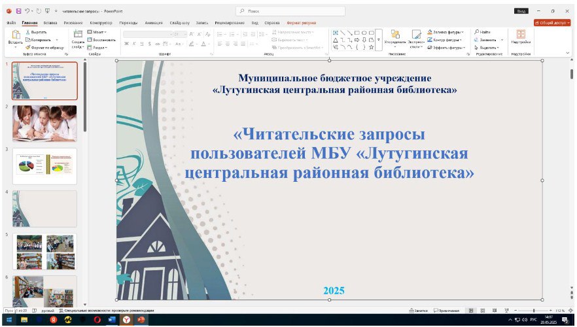Click Find (Найти) magnifier in Editing group

482,32
